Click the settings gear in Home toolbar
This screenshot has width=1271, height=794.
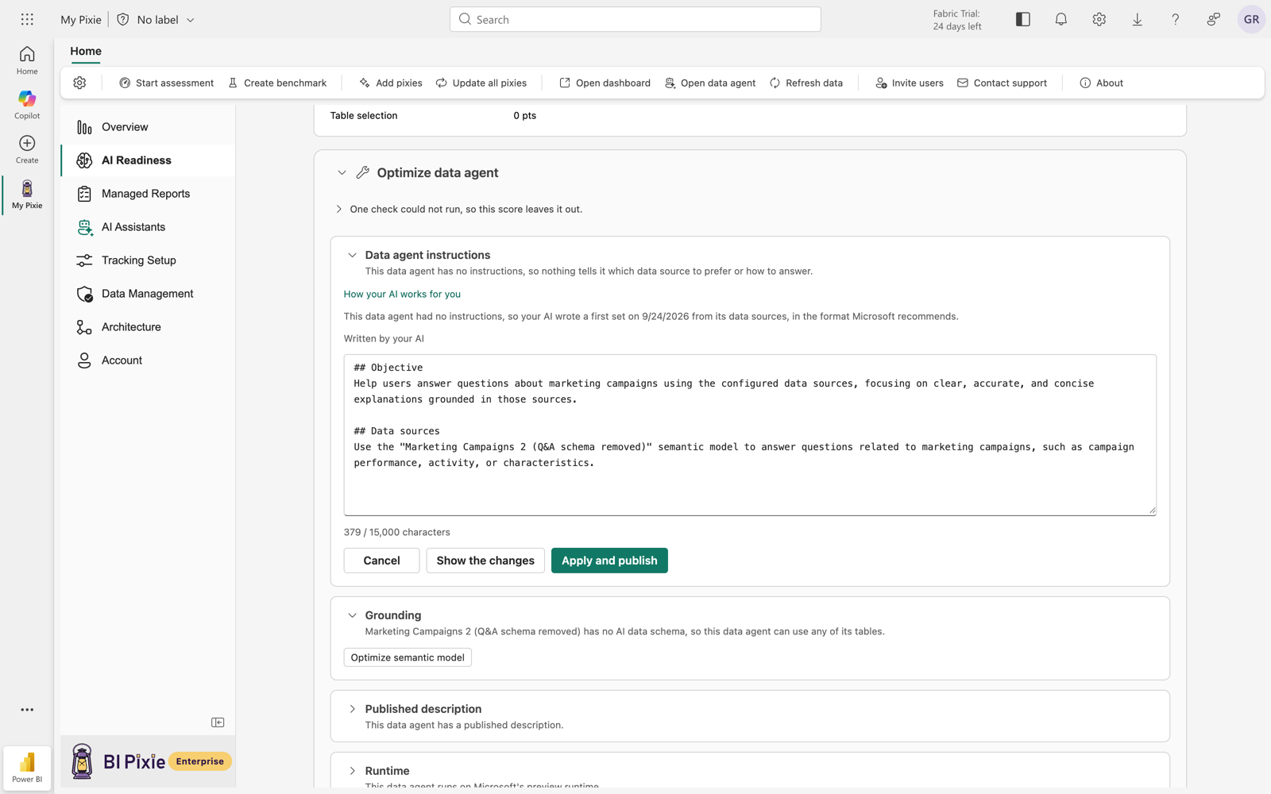pyautogui.click(x=79, y=83)
